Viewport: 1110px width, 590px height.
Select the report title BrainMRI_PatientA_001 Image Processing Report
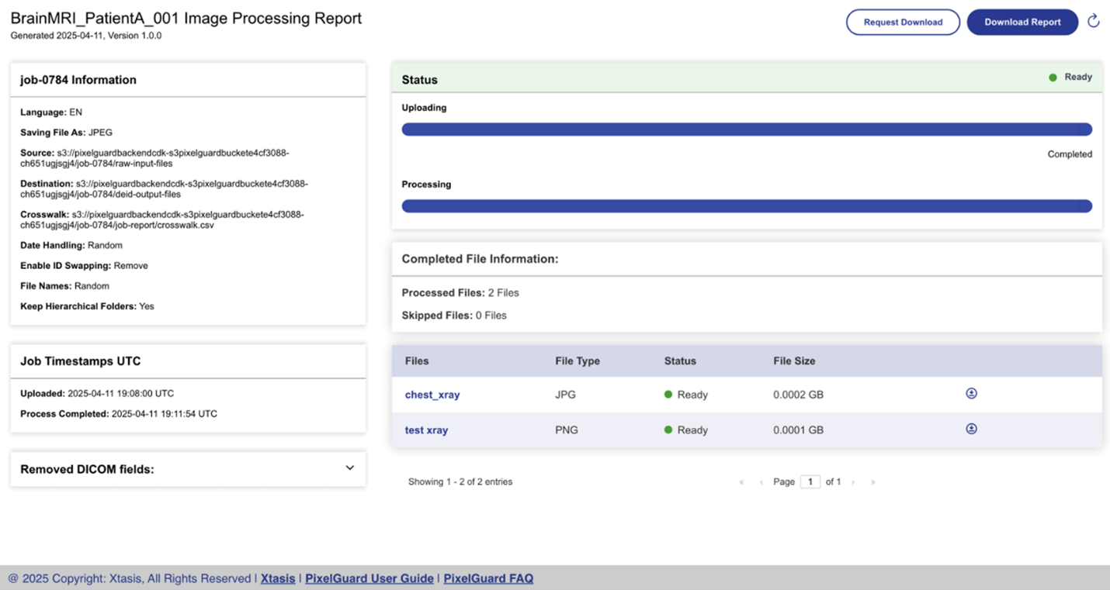[x=186, y=19]
